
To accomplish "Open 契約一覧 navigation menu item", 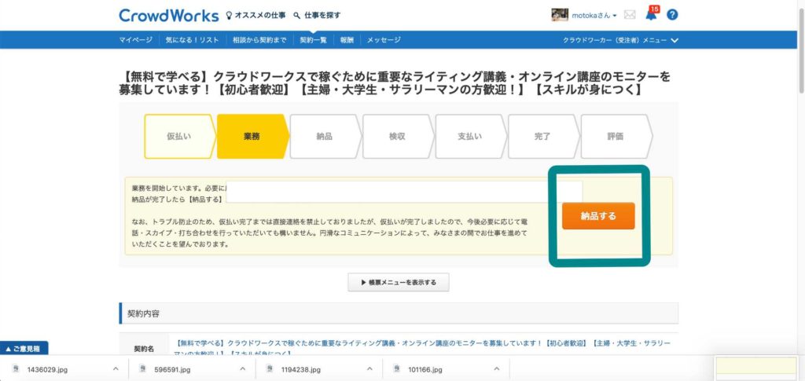I will click(313, 40).
